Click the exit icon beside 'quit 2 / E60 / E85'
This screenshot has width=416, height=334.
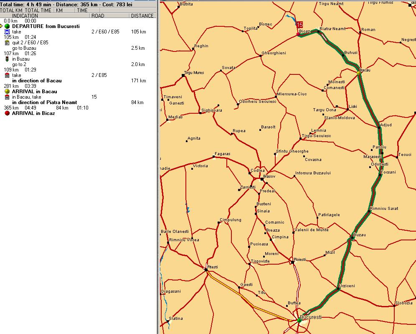7,43
